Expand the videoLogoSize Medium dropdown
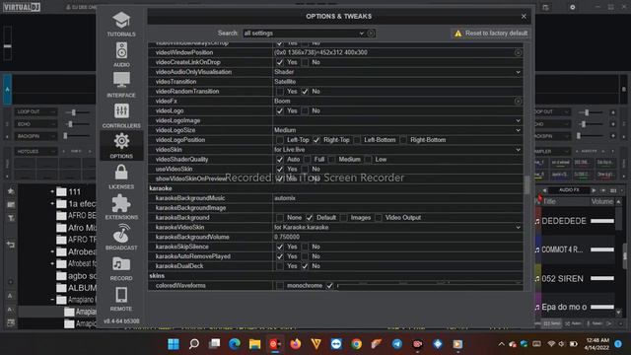Screen dimensions: 631x355 [x=518, y=130]
